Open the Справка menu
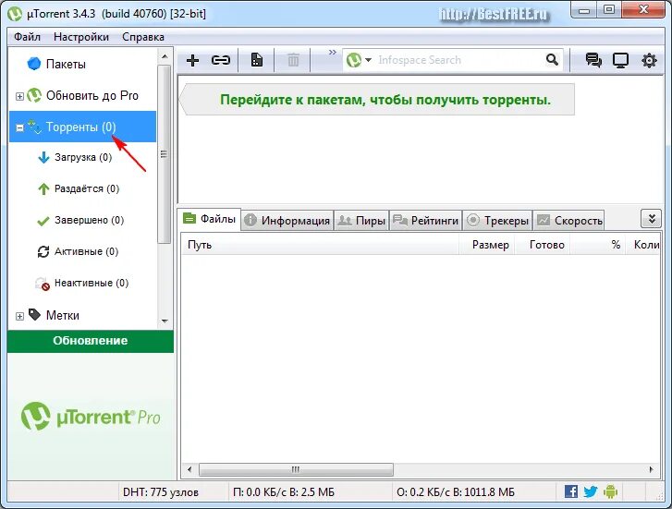This screenshot has width=672, height=509. coord(143,37)
